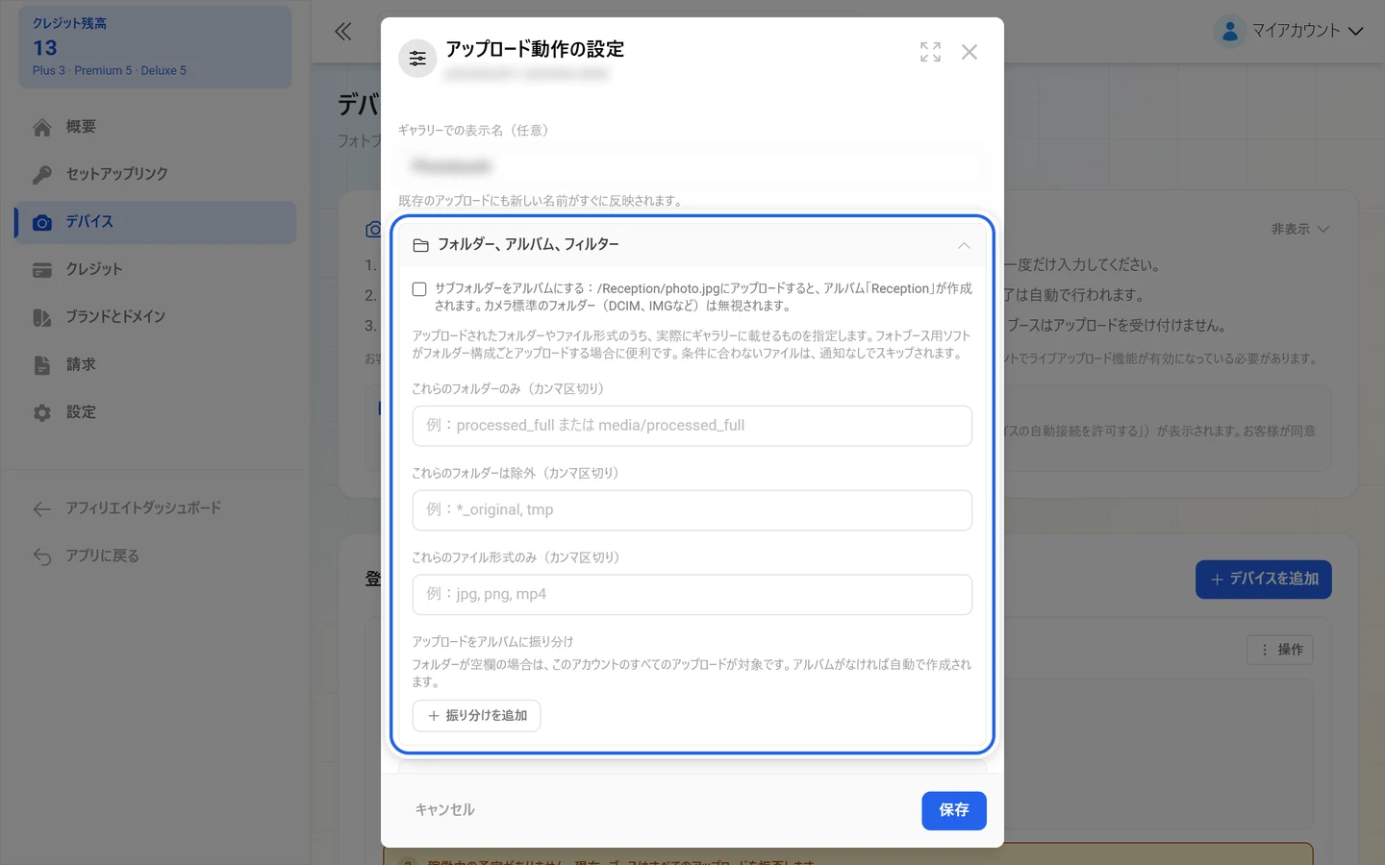
Task: Click the 振り分けを追加 button
Action: [x=476, y=716]
